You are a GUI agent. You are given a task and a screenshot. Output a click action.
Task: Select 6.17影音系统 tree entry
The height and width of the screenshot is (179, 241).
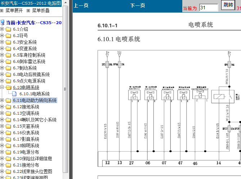coord(26,139)
